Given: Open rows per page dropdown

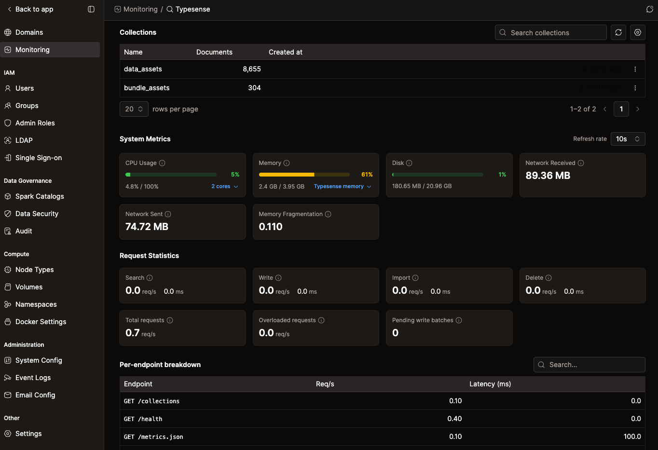Looking at the screenshot, I should coord(134,109).
